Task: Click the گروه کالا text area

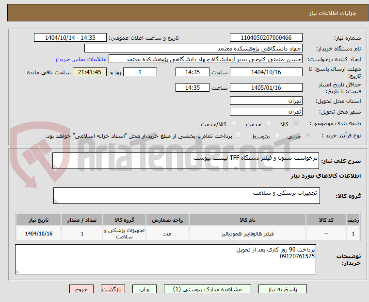Action: point(186,196)
